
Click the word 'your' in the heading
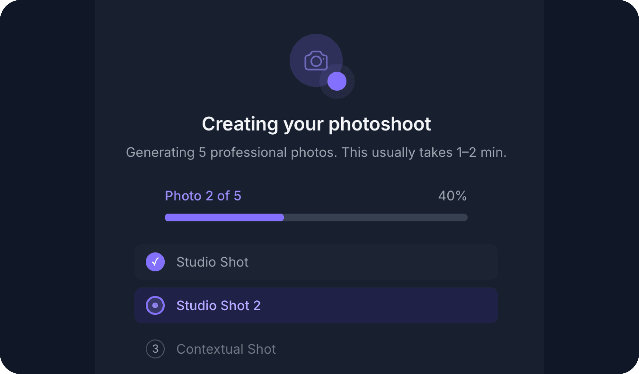click(x=303, y=124)
